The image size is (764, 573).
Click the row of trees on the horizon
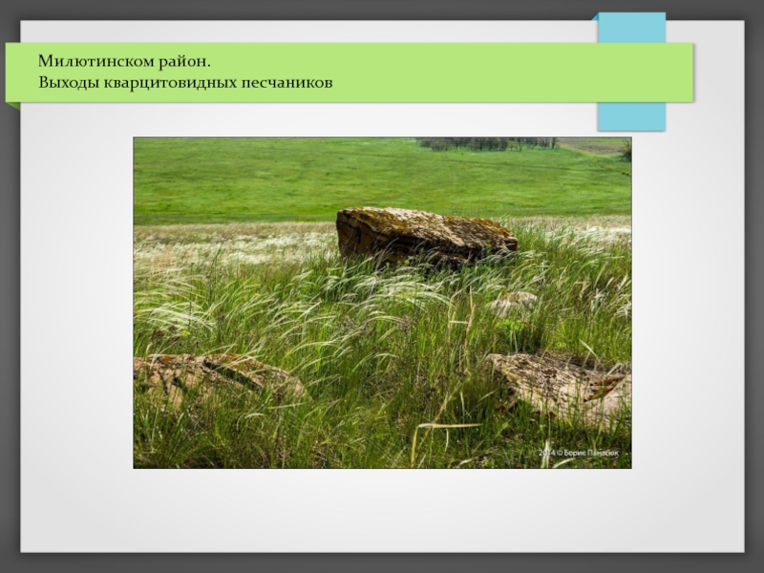click(487, 143)
